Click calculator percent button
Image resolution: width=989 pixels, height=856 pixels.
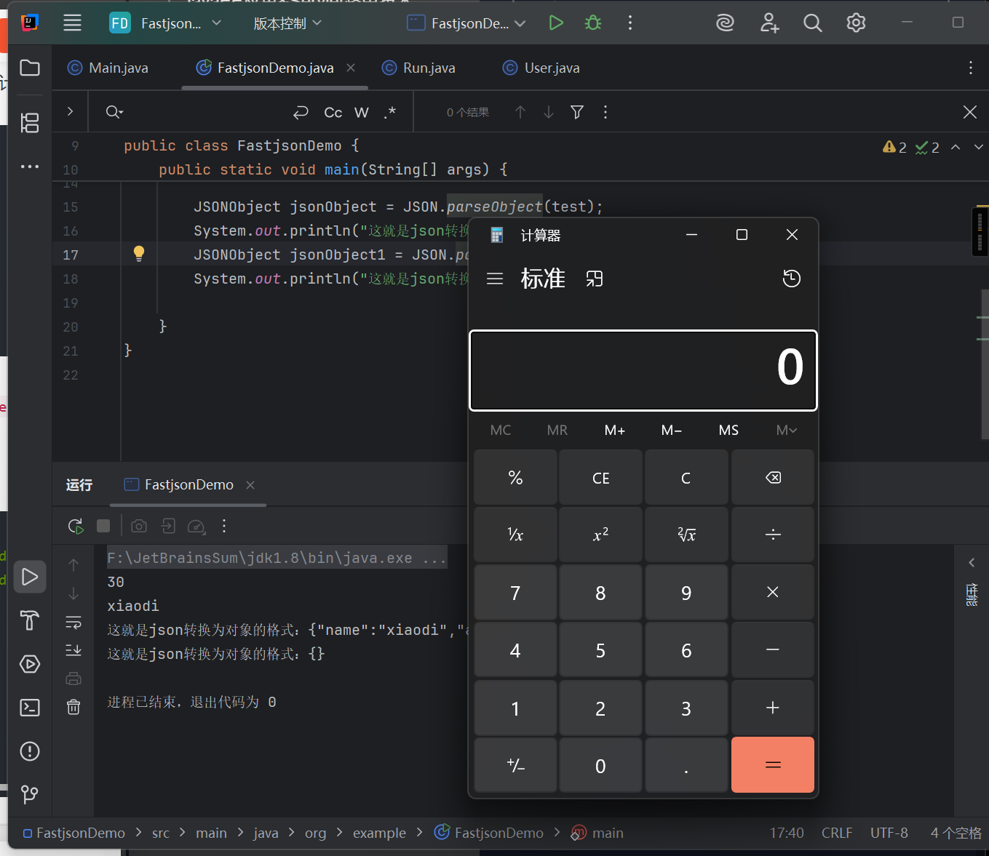coord(515,478)
